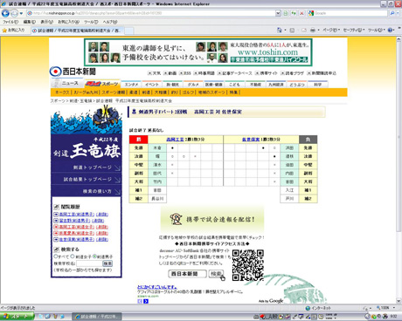Click the Refresh icon beside the address bar

point(294,13)
